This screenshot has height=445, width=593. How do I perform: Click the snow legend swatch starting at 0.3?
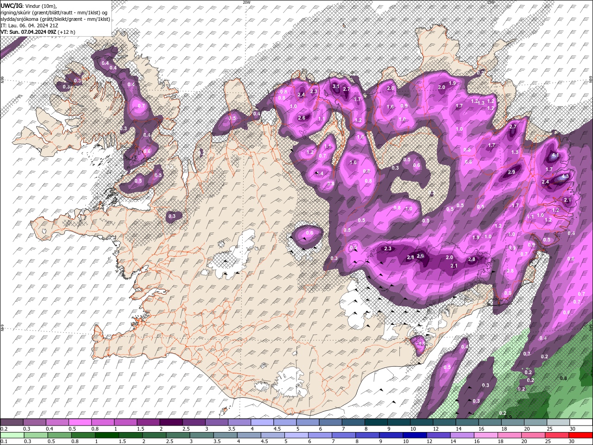[x=34, y=422]
